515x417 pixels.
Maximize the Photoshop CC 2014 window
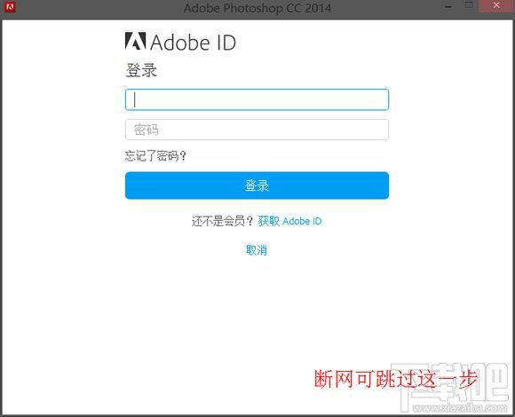[469, 5]
